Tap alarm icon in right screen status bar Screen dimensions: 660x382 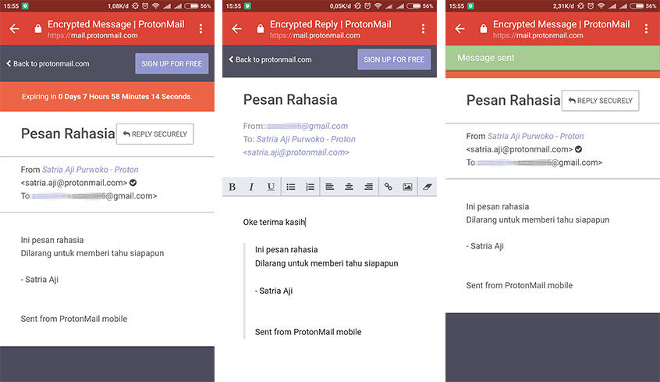coord(591,6)
